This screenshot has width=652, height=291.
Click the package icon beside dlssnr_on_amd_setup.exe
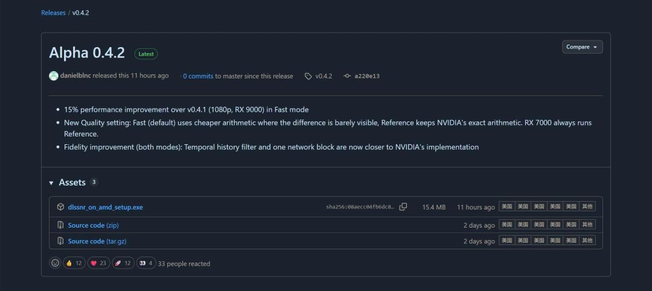[x=61, y=206]
